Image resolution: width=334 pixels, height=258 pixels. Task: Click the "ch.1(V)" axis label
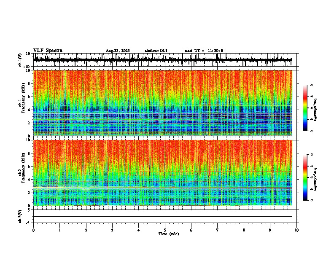20,60
